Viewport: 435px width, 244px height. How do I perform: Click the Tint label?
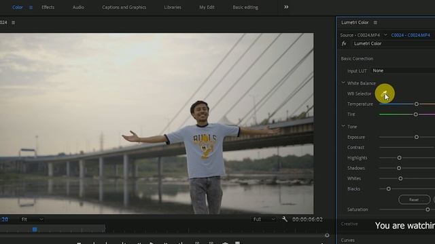(351, 115)
